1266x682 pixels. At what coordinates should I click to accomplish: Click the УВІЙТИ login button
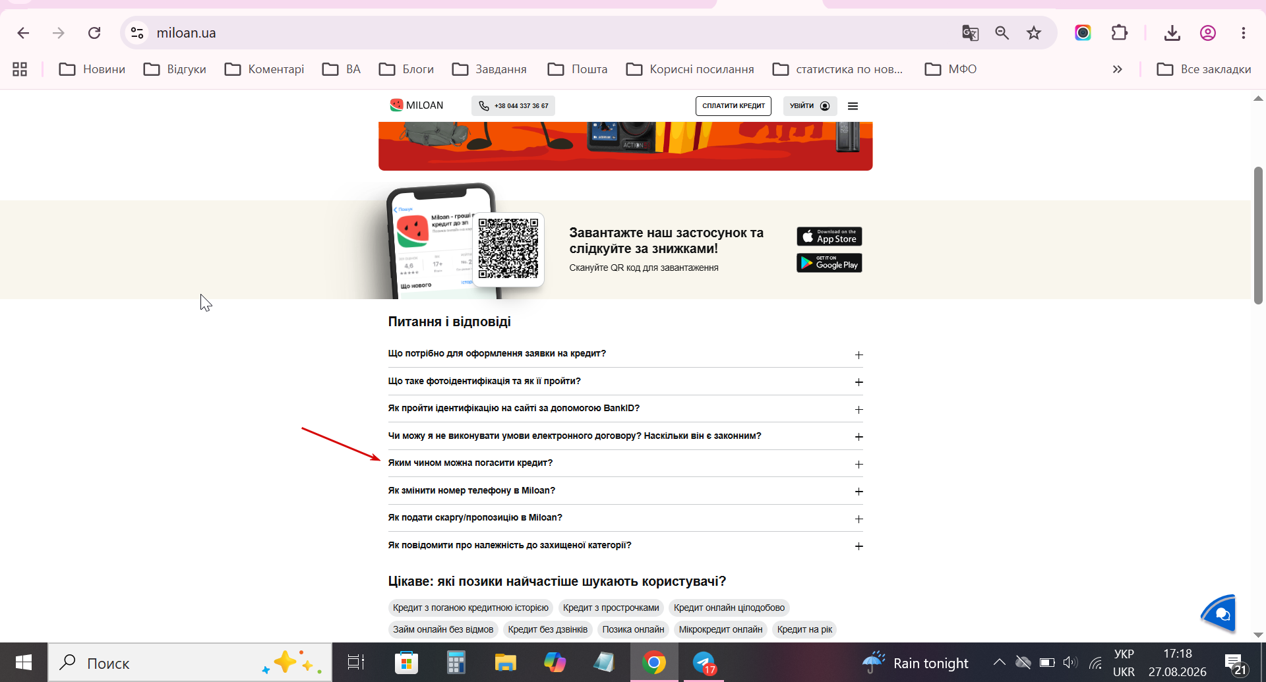tap(810, 106)
